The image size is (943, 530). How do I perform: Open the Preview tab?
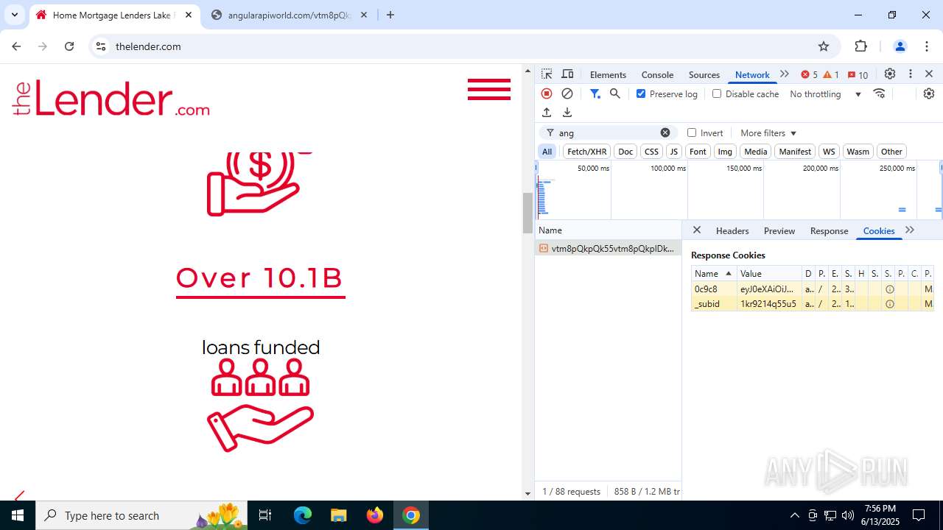click(779, 230)
